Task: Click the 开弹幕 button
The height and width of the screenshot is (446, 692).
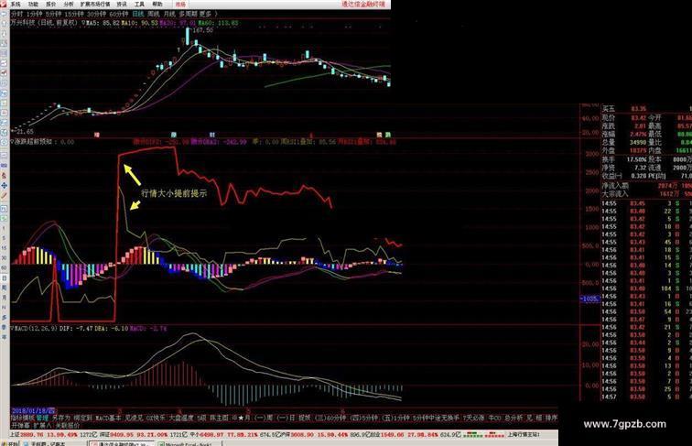Action: [20, 426]
